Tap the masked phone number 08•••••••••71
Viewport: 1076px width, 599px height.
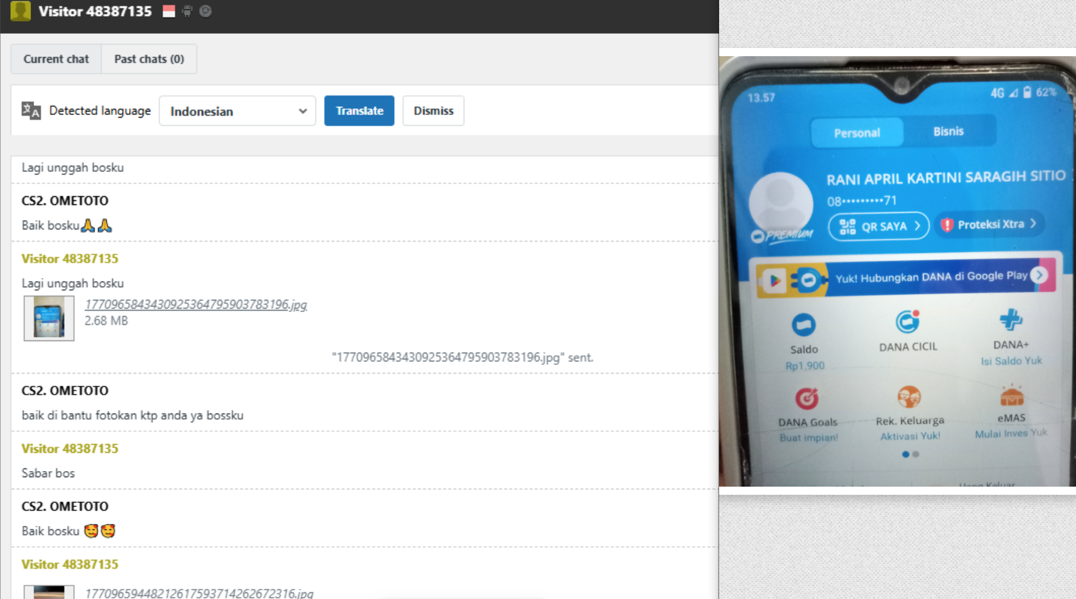coord(862,201)
